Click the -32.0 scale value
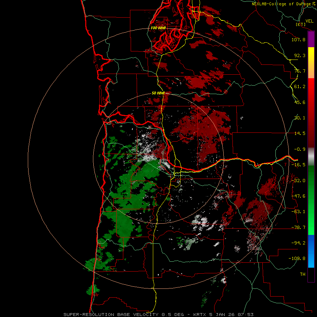 [x=298, y=181]
